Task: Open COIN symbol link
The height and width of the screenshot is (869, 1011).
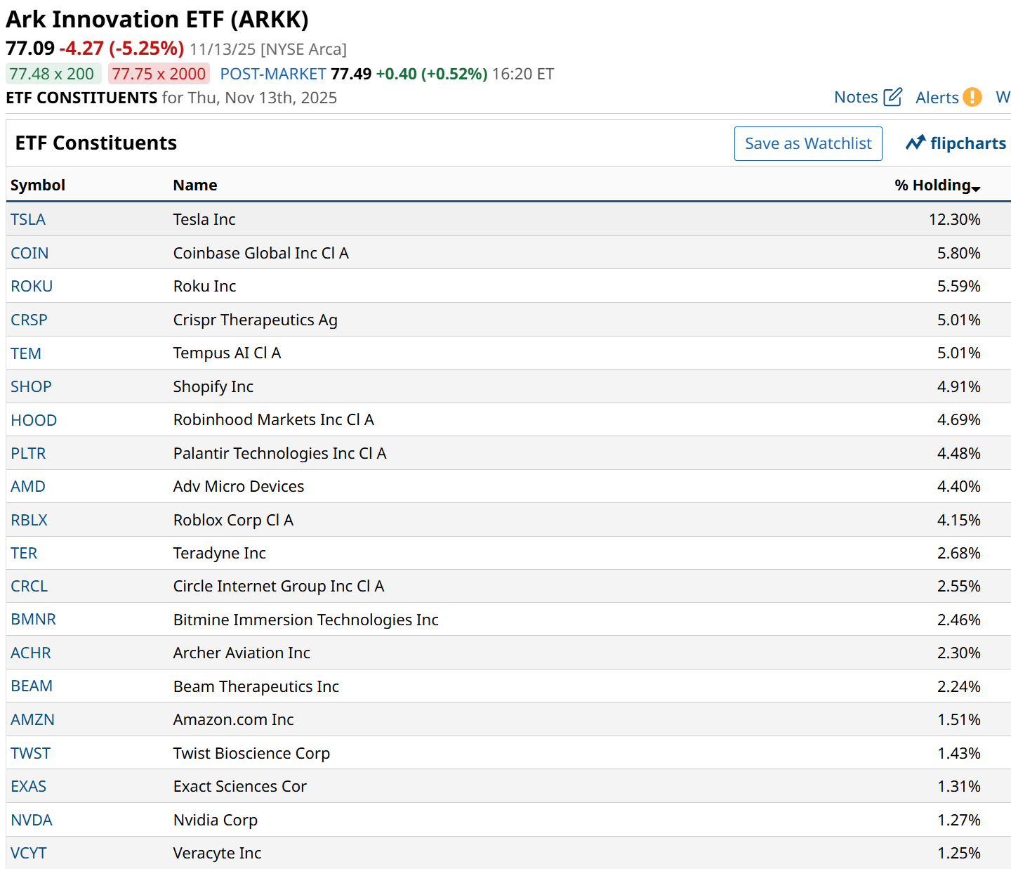Action: [x=29, y=253]
